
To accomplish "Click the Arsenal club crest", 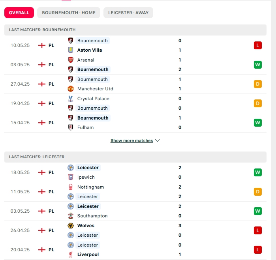I will click(x=71, y=60).
